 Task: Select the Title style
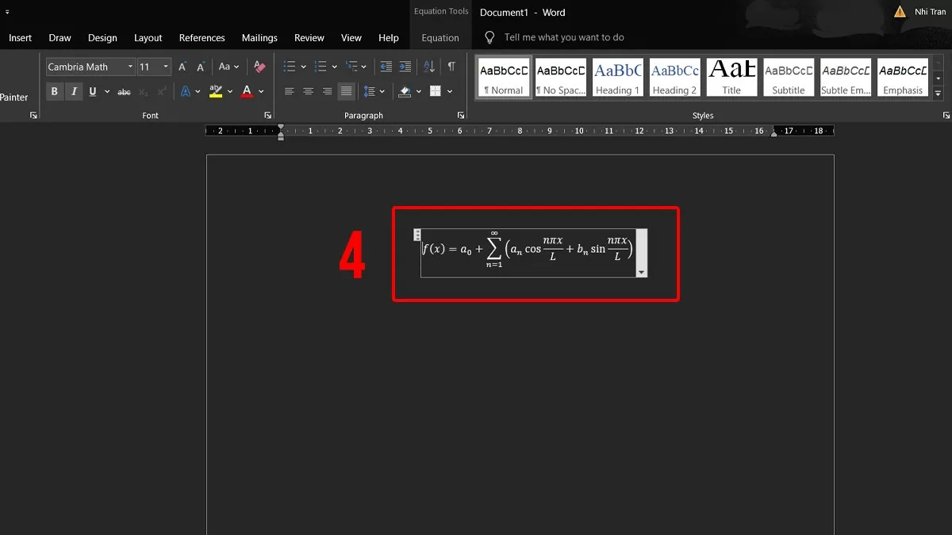(x=731, y=78)
